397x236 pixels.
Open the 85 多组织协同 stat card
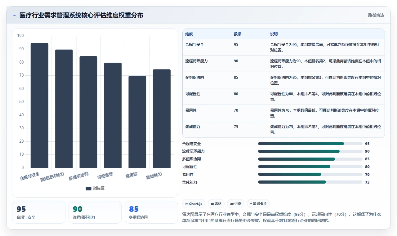[151, 212]
